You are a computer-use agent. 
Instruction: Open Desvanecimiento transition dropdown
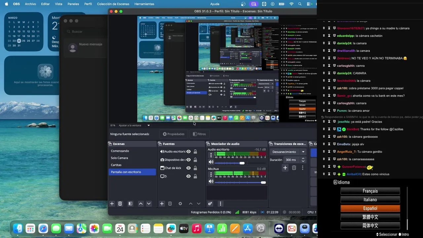click(x=289, y=152)
